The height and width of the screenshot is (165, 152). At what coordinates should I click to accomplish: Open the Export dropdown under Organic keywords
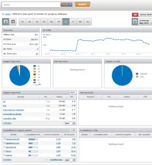point(70,123)
